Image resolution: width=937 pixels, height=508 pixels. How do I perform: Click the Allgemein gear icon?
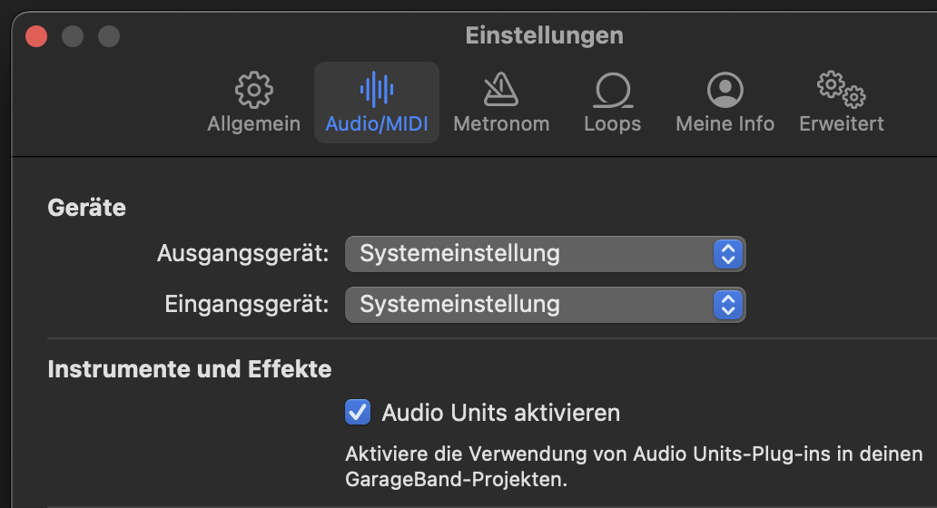coord(253,89)
